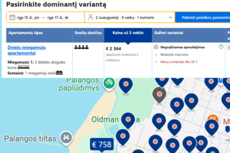Click the Miegamasis 1 bedroom description
Screen dimensions: 230x153
pyautogui.click(x=37, y=65)
